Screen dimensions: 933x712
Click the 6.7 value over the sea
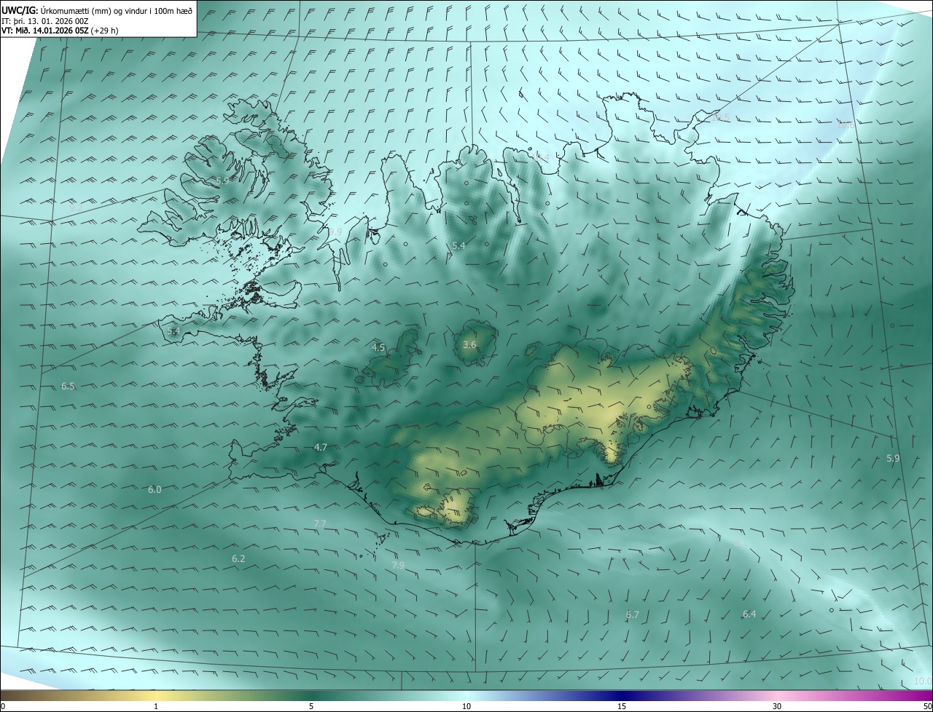pos(633,615)
